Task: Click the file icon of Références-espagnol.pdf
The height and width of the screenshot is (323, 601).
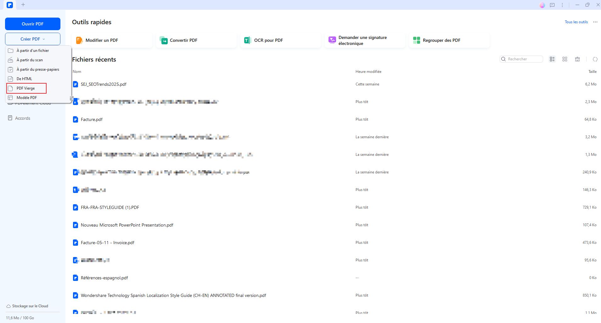Action: pos(76,278)
